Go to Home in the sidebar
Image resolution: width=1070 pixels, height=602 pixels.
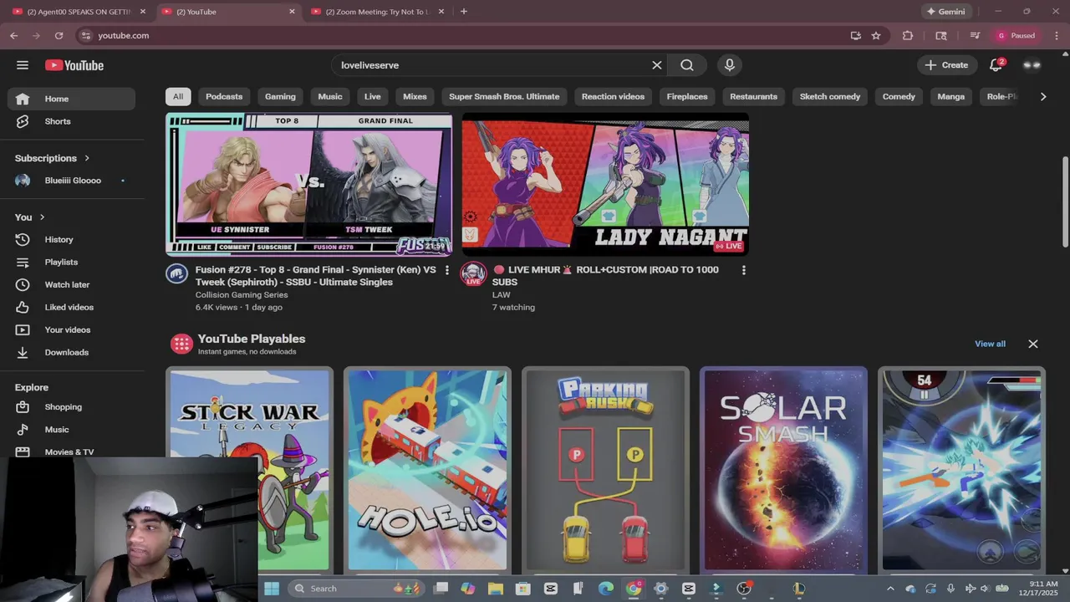click(71, 99)
